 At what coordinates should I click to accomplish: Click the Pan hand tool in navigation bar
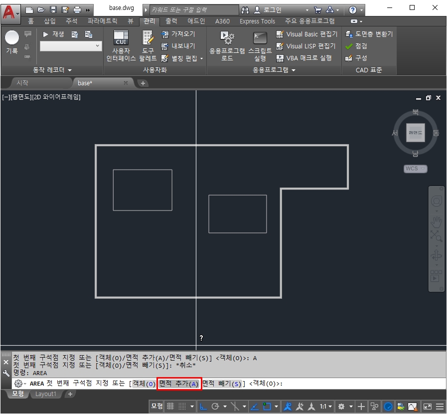click(436, 221)
